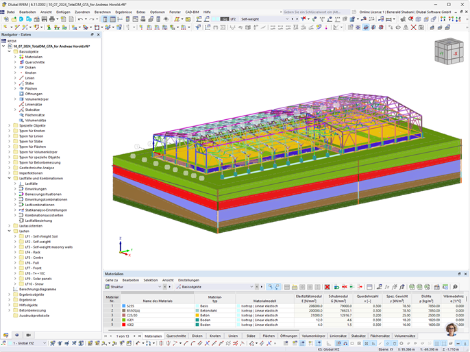Open file with the folder icon

click(x=14, y=19)
